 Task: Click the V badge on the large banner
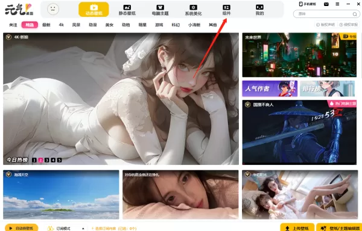point(9,37)
